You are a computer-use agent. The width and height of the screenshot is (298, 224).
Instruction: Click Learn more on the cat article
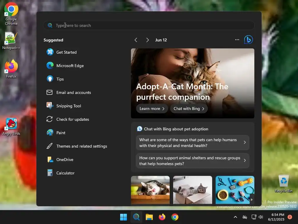click(152, 108)
